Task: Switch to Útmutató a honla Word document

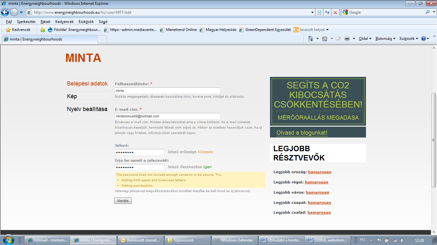Action: click(x=281, y=240)
